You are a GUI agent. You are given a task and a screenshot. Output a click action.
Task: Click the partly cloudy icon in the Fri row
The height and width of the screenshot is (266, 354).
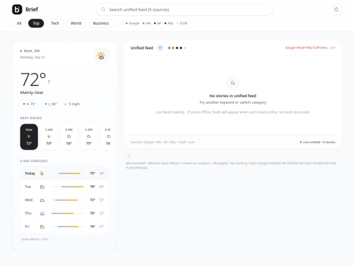[x=42, y=227]
